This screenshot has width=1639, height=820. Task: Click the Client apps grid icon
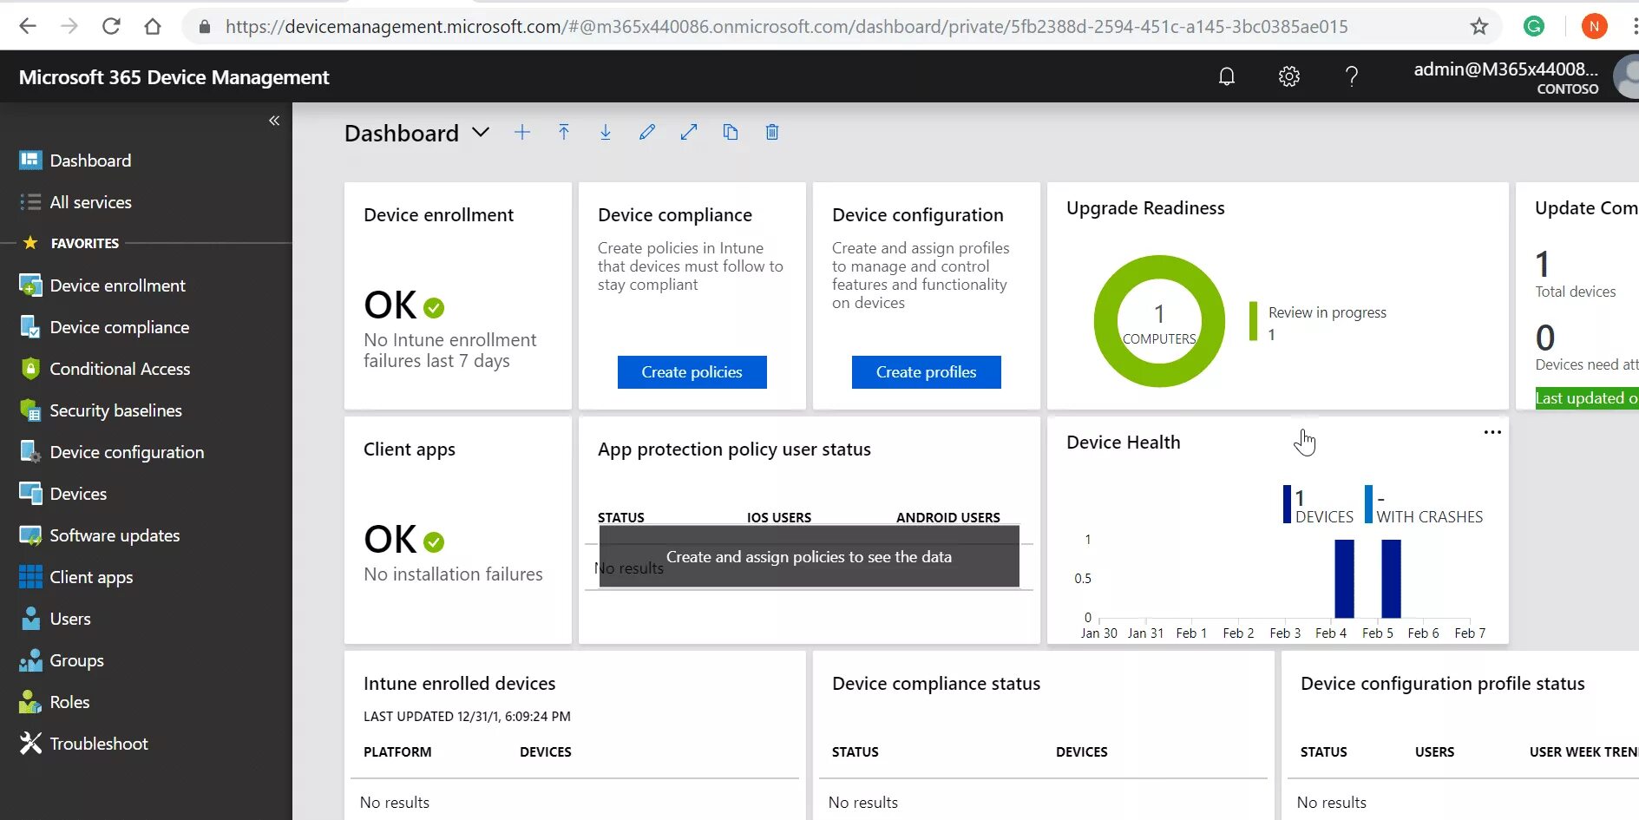[x=30, y=577]
